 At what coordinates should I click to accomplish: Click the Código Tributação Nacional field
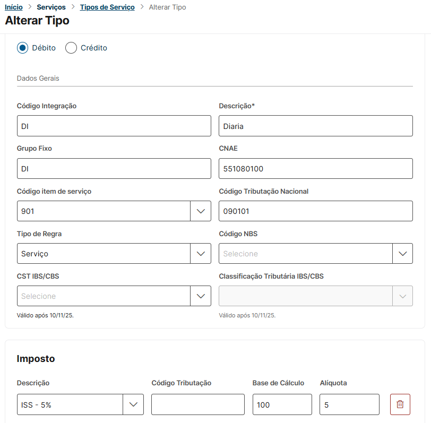[x=315, y=211]
